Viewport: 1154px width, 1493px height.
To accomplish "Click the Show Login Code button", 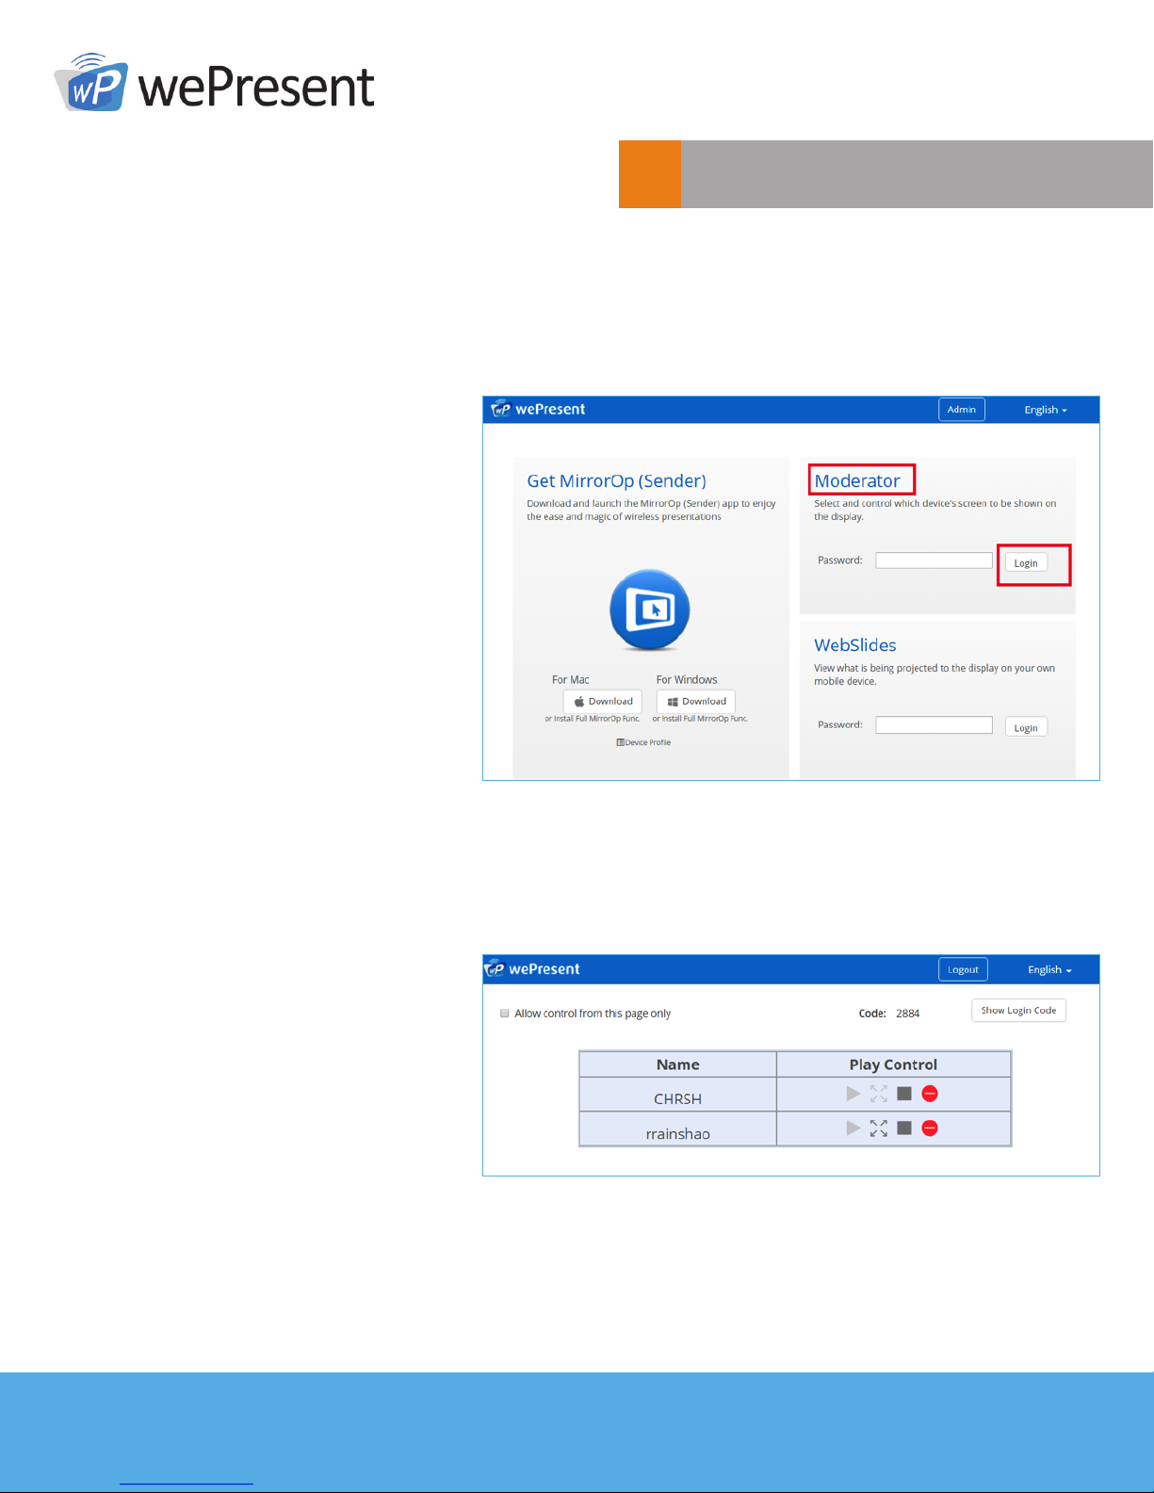I will 1018,1011.
